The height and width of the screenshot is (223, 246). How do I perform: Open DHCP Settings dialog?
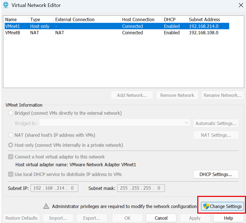[x=216, y=174]
